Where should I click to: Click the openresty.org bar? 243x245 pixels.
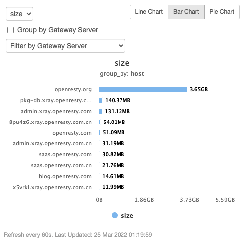tap(143, 89)
